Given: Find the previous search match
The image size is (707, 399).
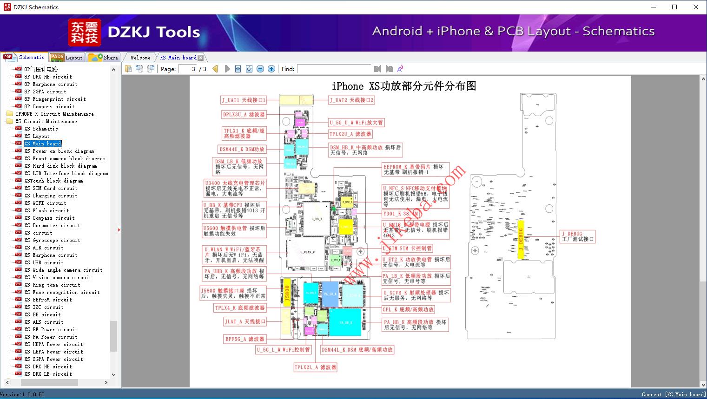Looking at the screenshot, I should pyautogui.click(x=377, y=69).
